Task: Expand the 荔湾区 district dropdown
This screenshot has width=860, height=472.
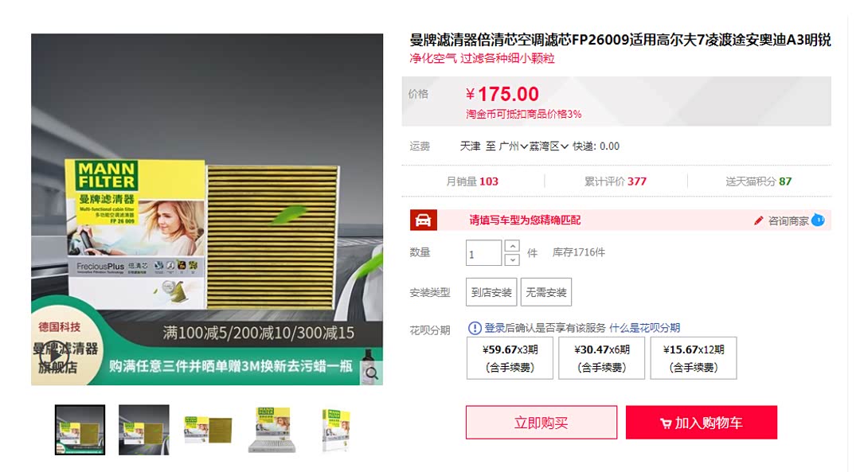Action: click(549, 146)
